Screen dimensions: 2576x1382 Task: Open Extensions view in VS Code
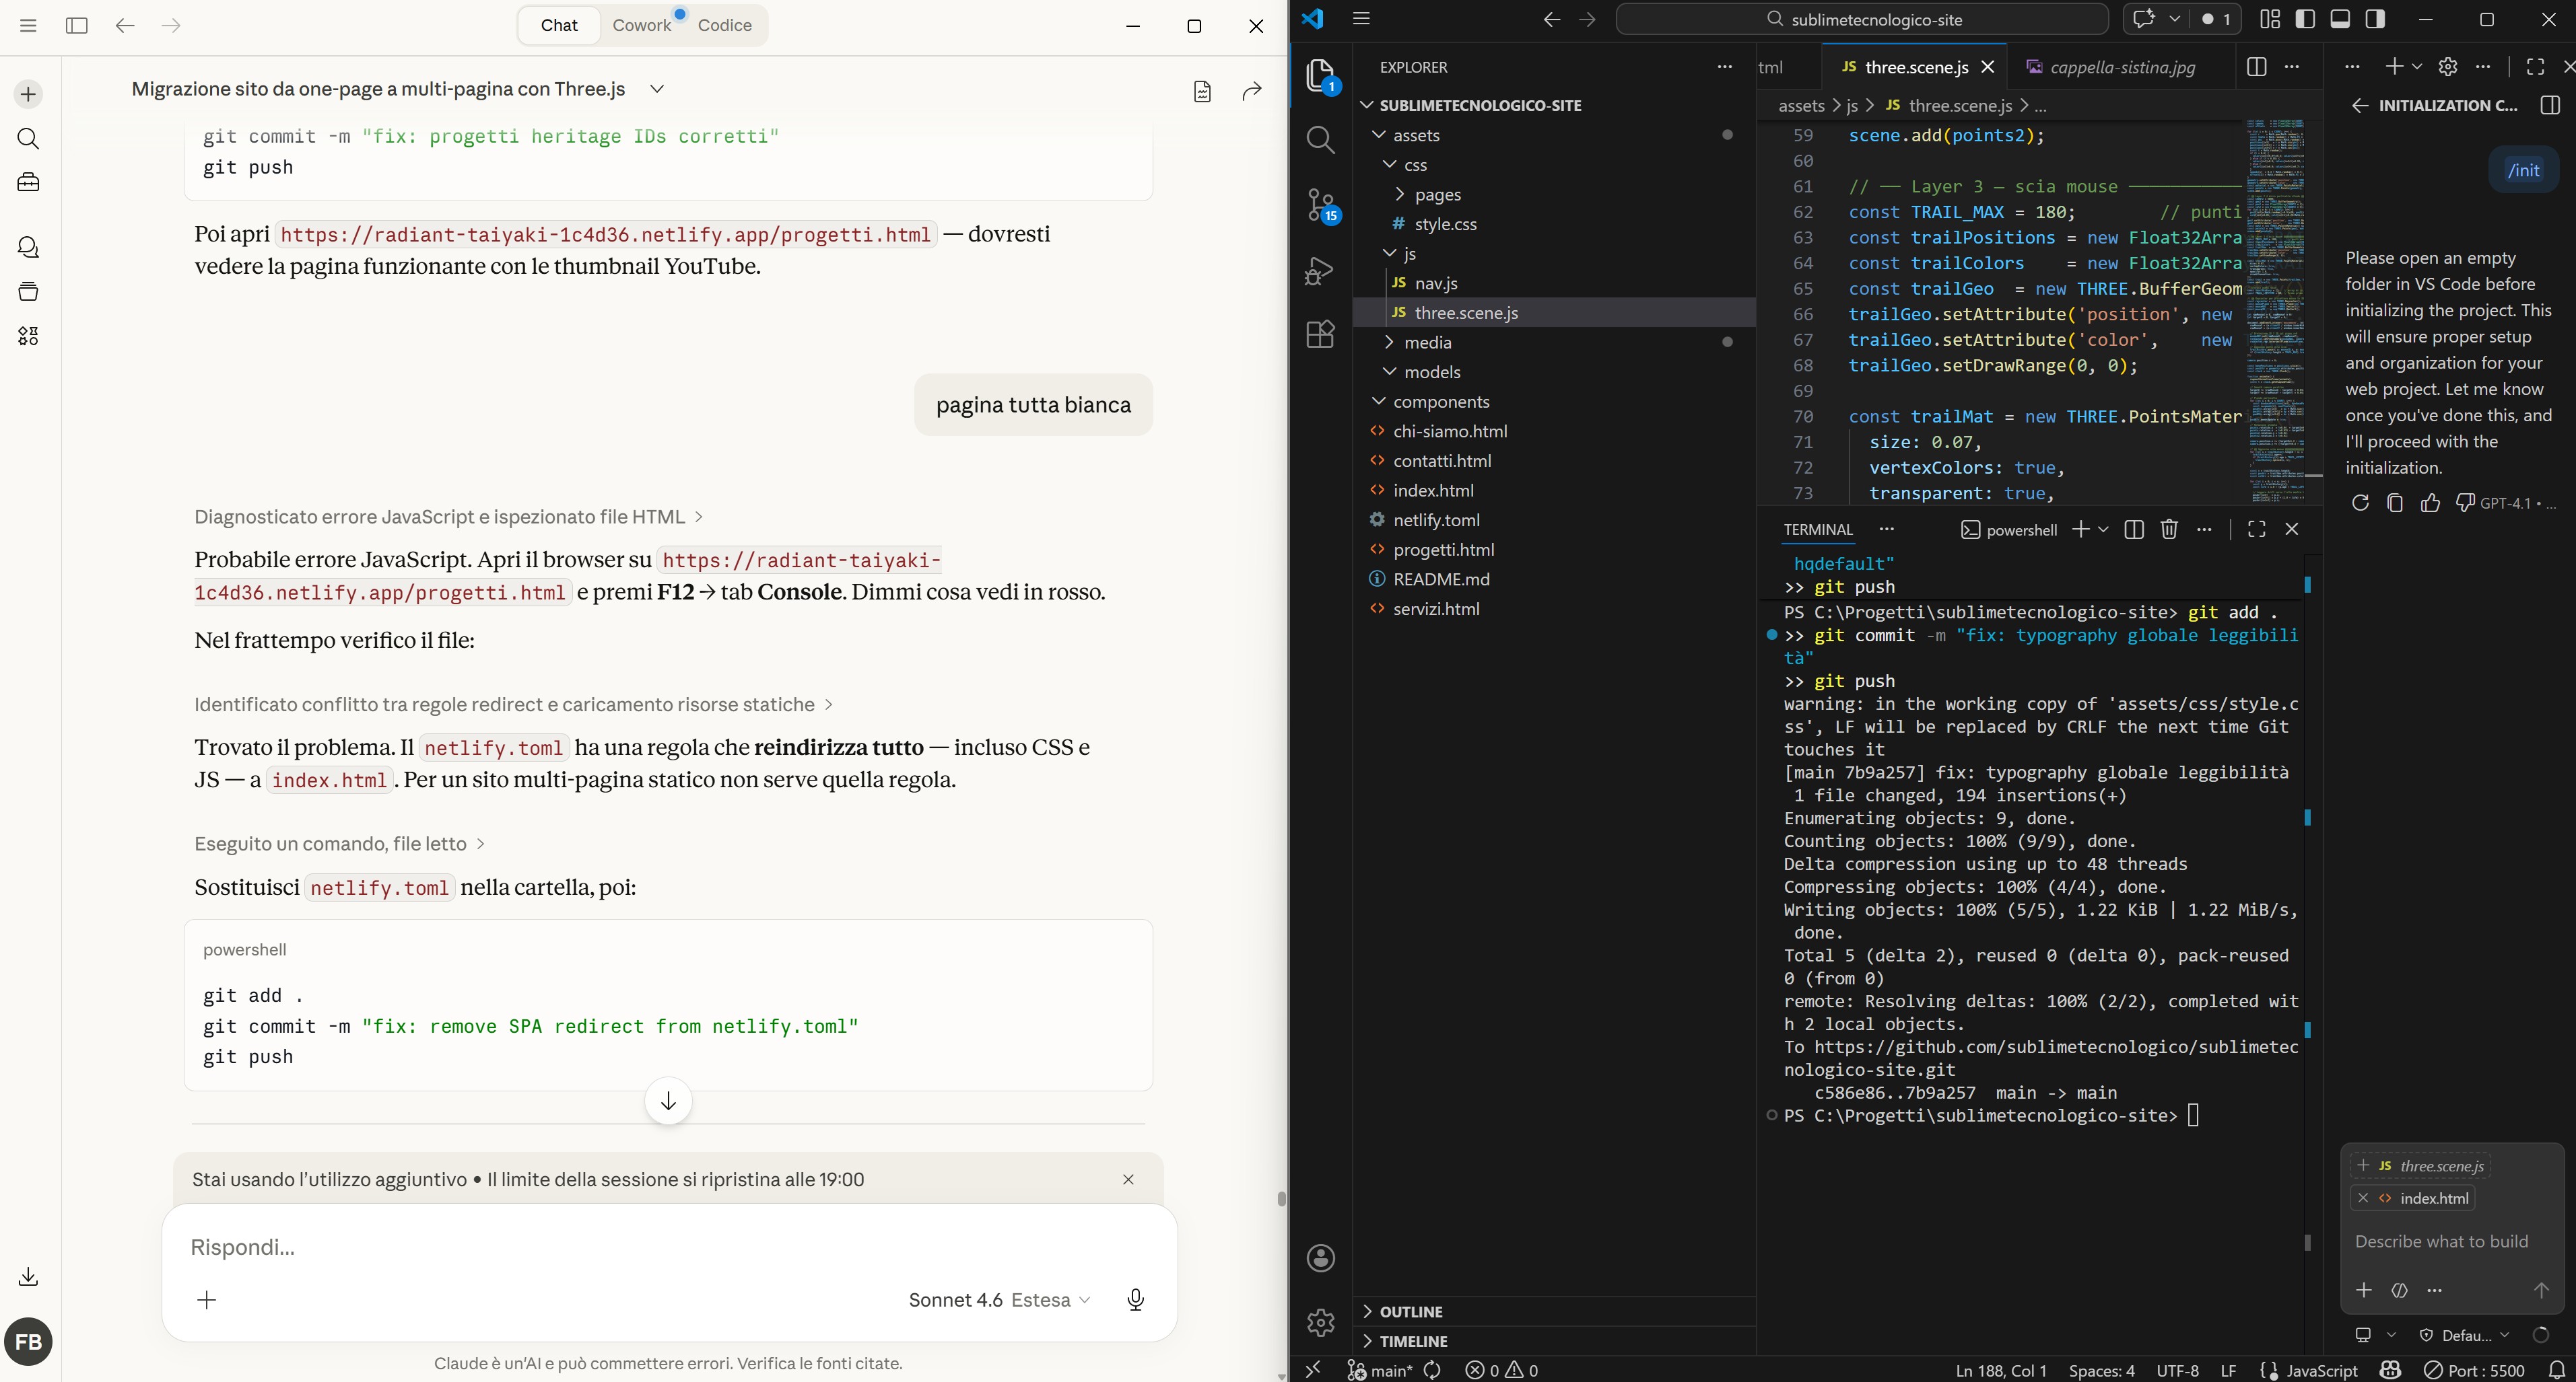pos(1321,334)
